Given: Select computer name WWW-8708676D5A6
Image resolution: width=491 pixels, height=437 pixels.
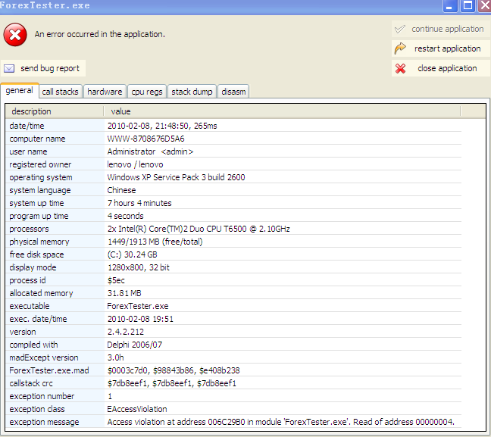Looking at the screenshot, I should coord(146,139).
